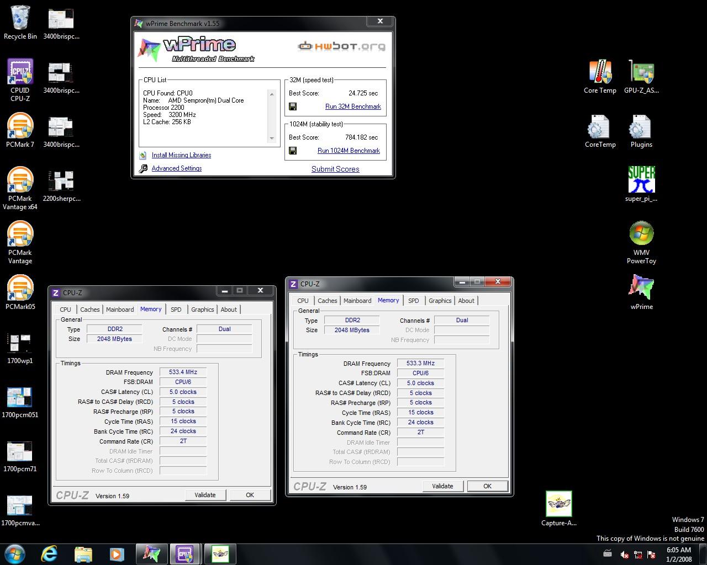Click the Install Missing Libraries icon

coord(143,156)
